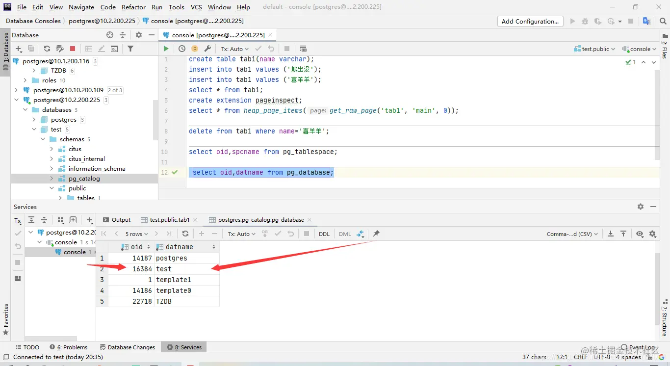Open the console session dropdown
The width and height of the screenshot is (670, 366).
click(639, 49)
